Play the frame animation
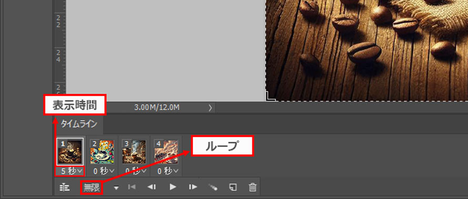 (173, 187)
